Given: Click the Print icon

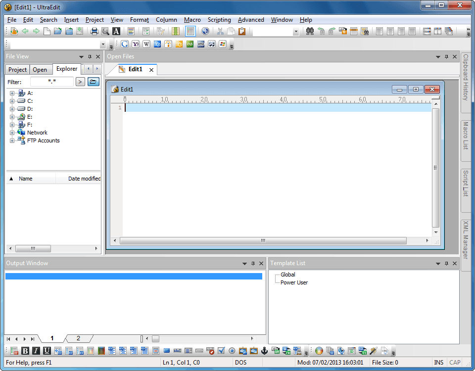Looking at the screenshot, I should pos(95,31).
